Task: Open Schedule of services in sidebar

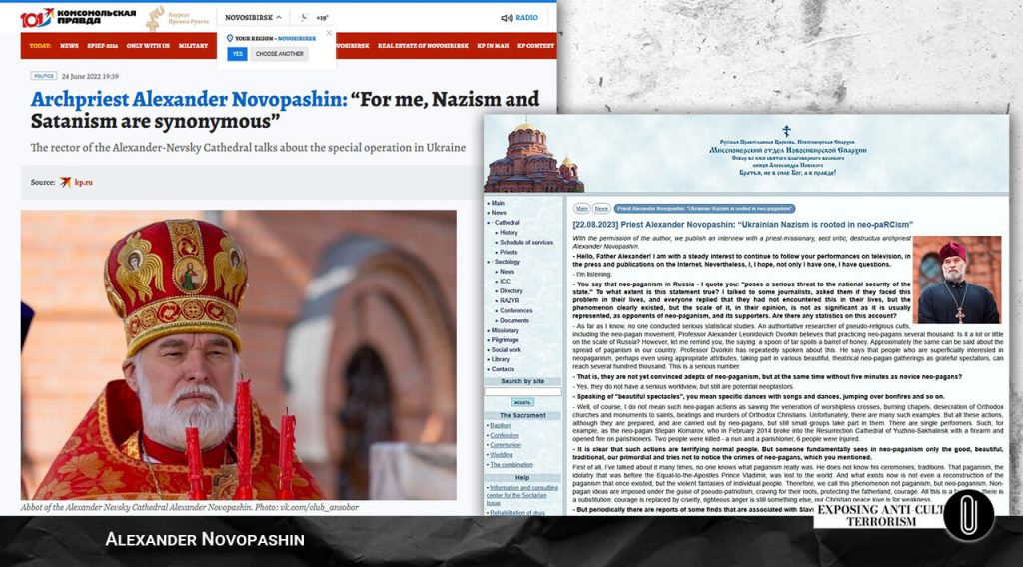Action: click(526, 242)
